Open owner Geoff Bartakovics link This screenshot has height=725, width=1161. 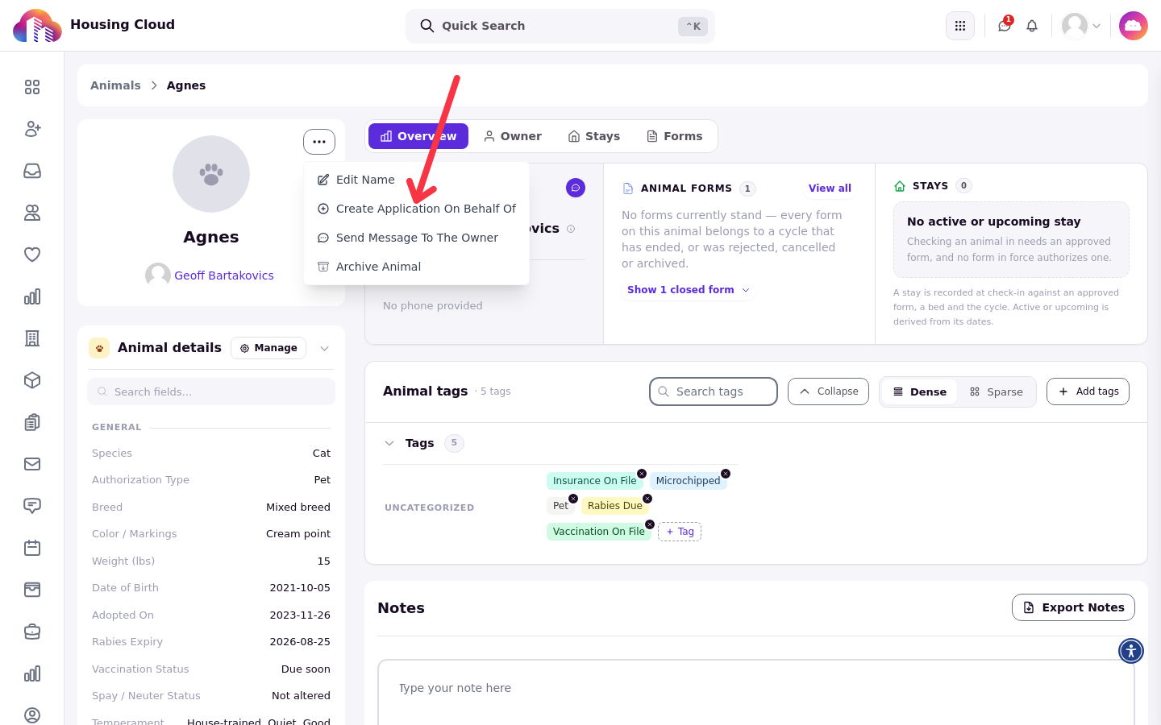[x=224, y=275]
